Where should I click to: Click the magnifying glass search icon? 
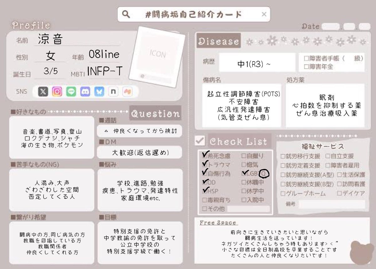pos(126,14)
